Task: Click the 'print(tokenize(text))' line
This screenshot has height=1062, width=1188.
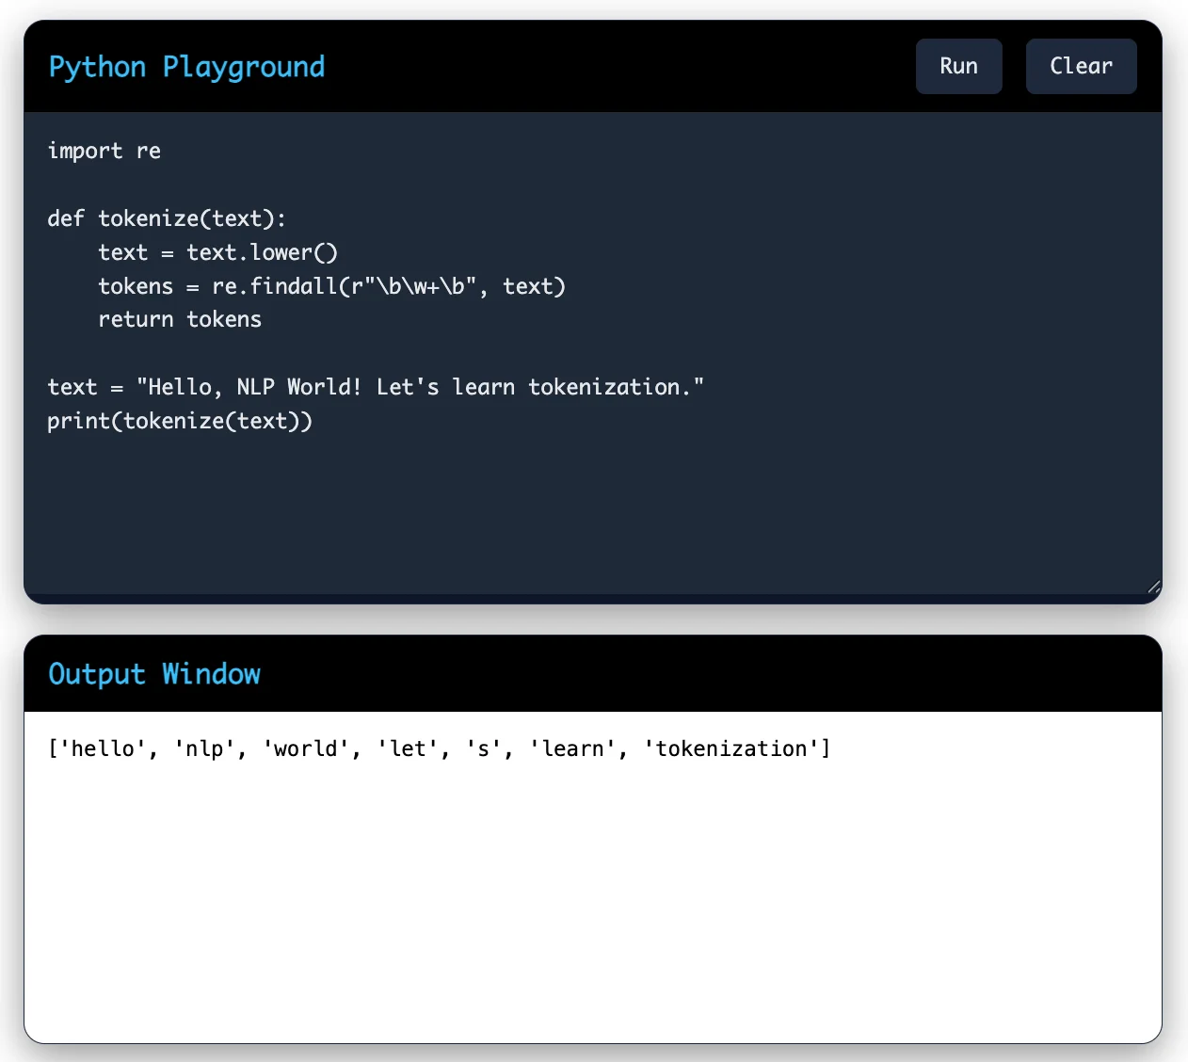Action: [180, 421]
